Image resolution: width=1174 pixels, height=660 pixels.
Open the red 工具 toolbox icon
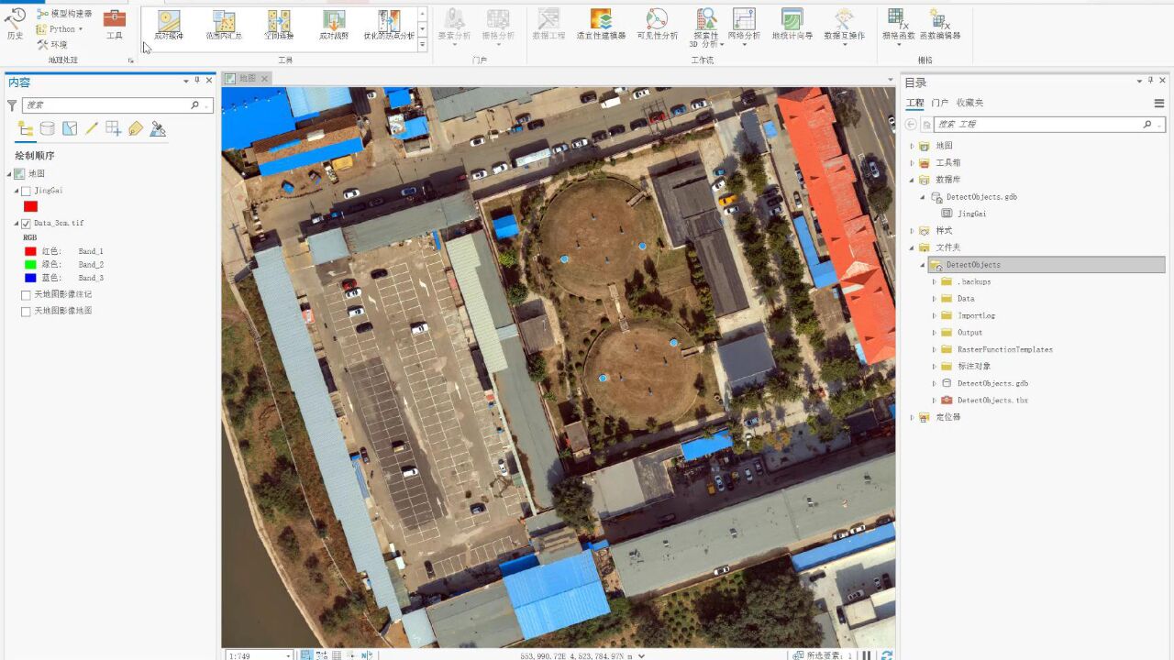[x=114, y=18]
